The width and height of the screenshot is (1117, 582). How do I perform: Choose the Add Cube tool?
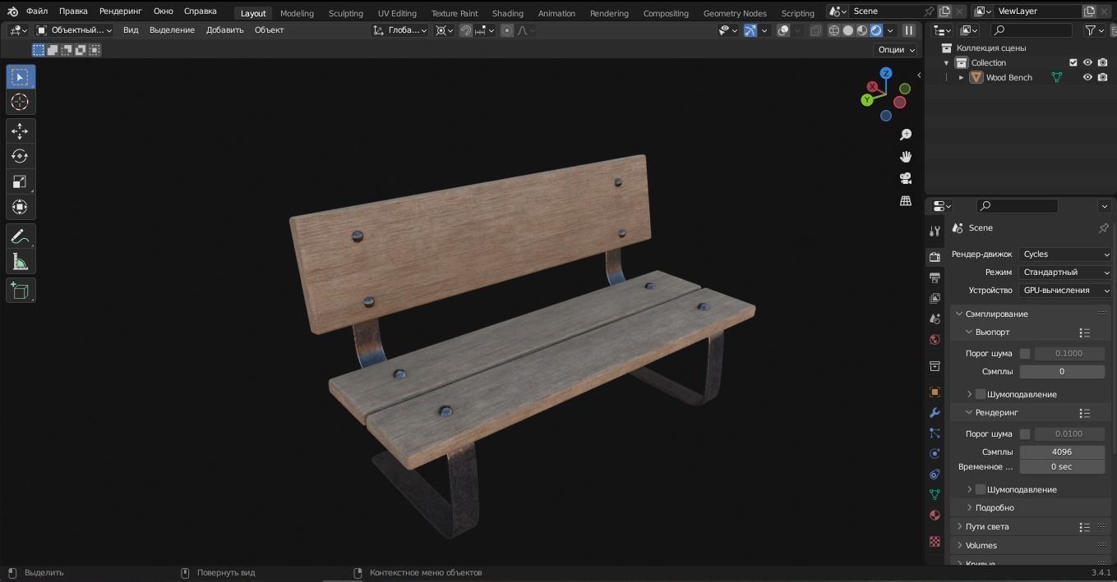point(21,291)
